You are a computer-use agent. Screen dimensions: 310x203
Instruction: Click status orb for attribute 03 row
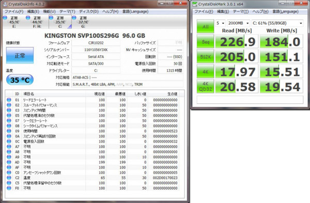(9, 110)
